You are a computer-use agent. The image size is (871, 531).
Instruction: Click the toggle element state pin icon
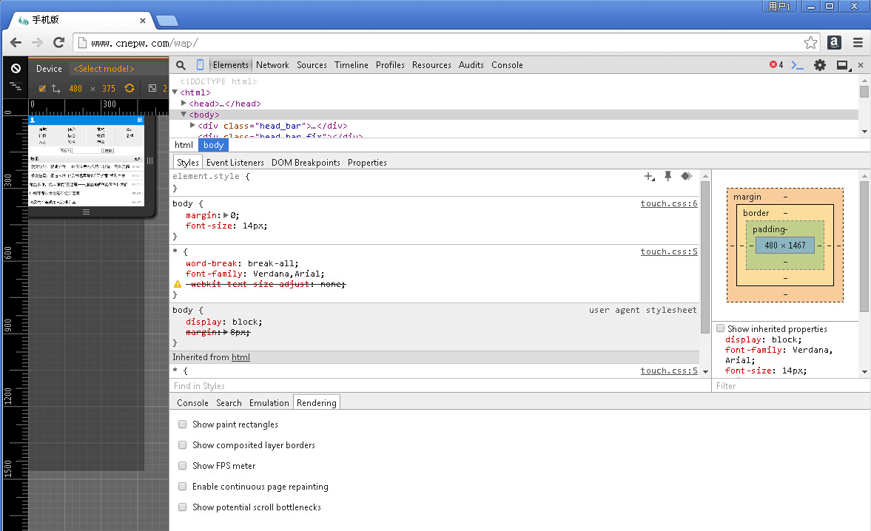pyautogui.click(x=667, y=176)
